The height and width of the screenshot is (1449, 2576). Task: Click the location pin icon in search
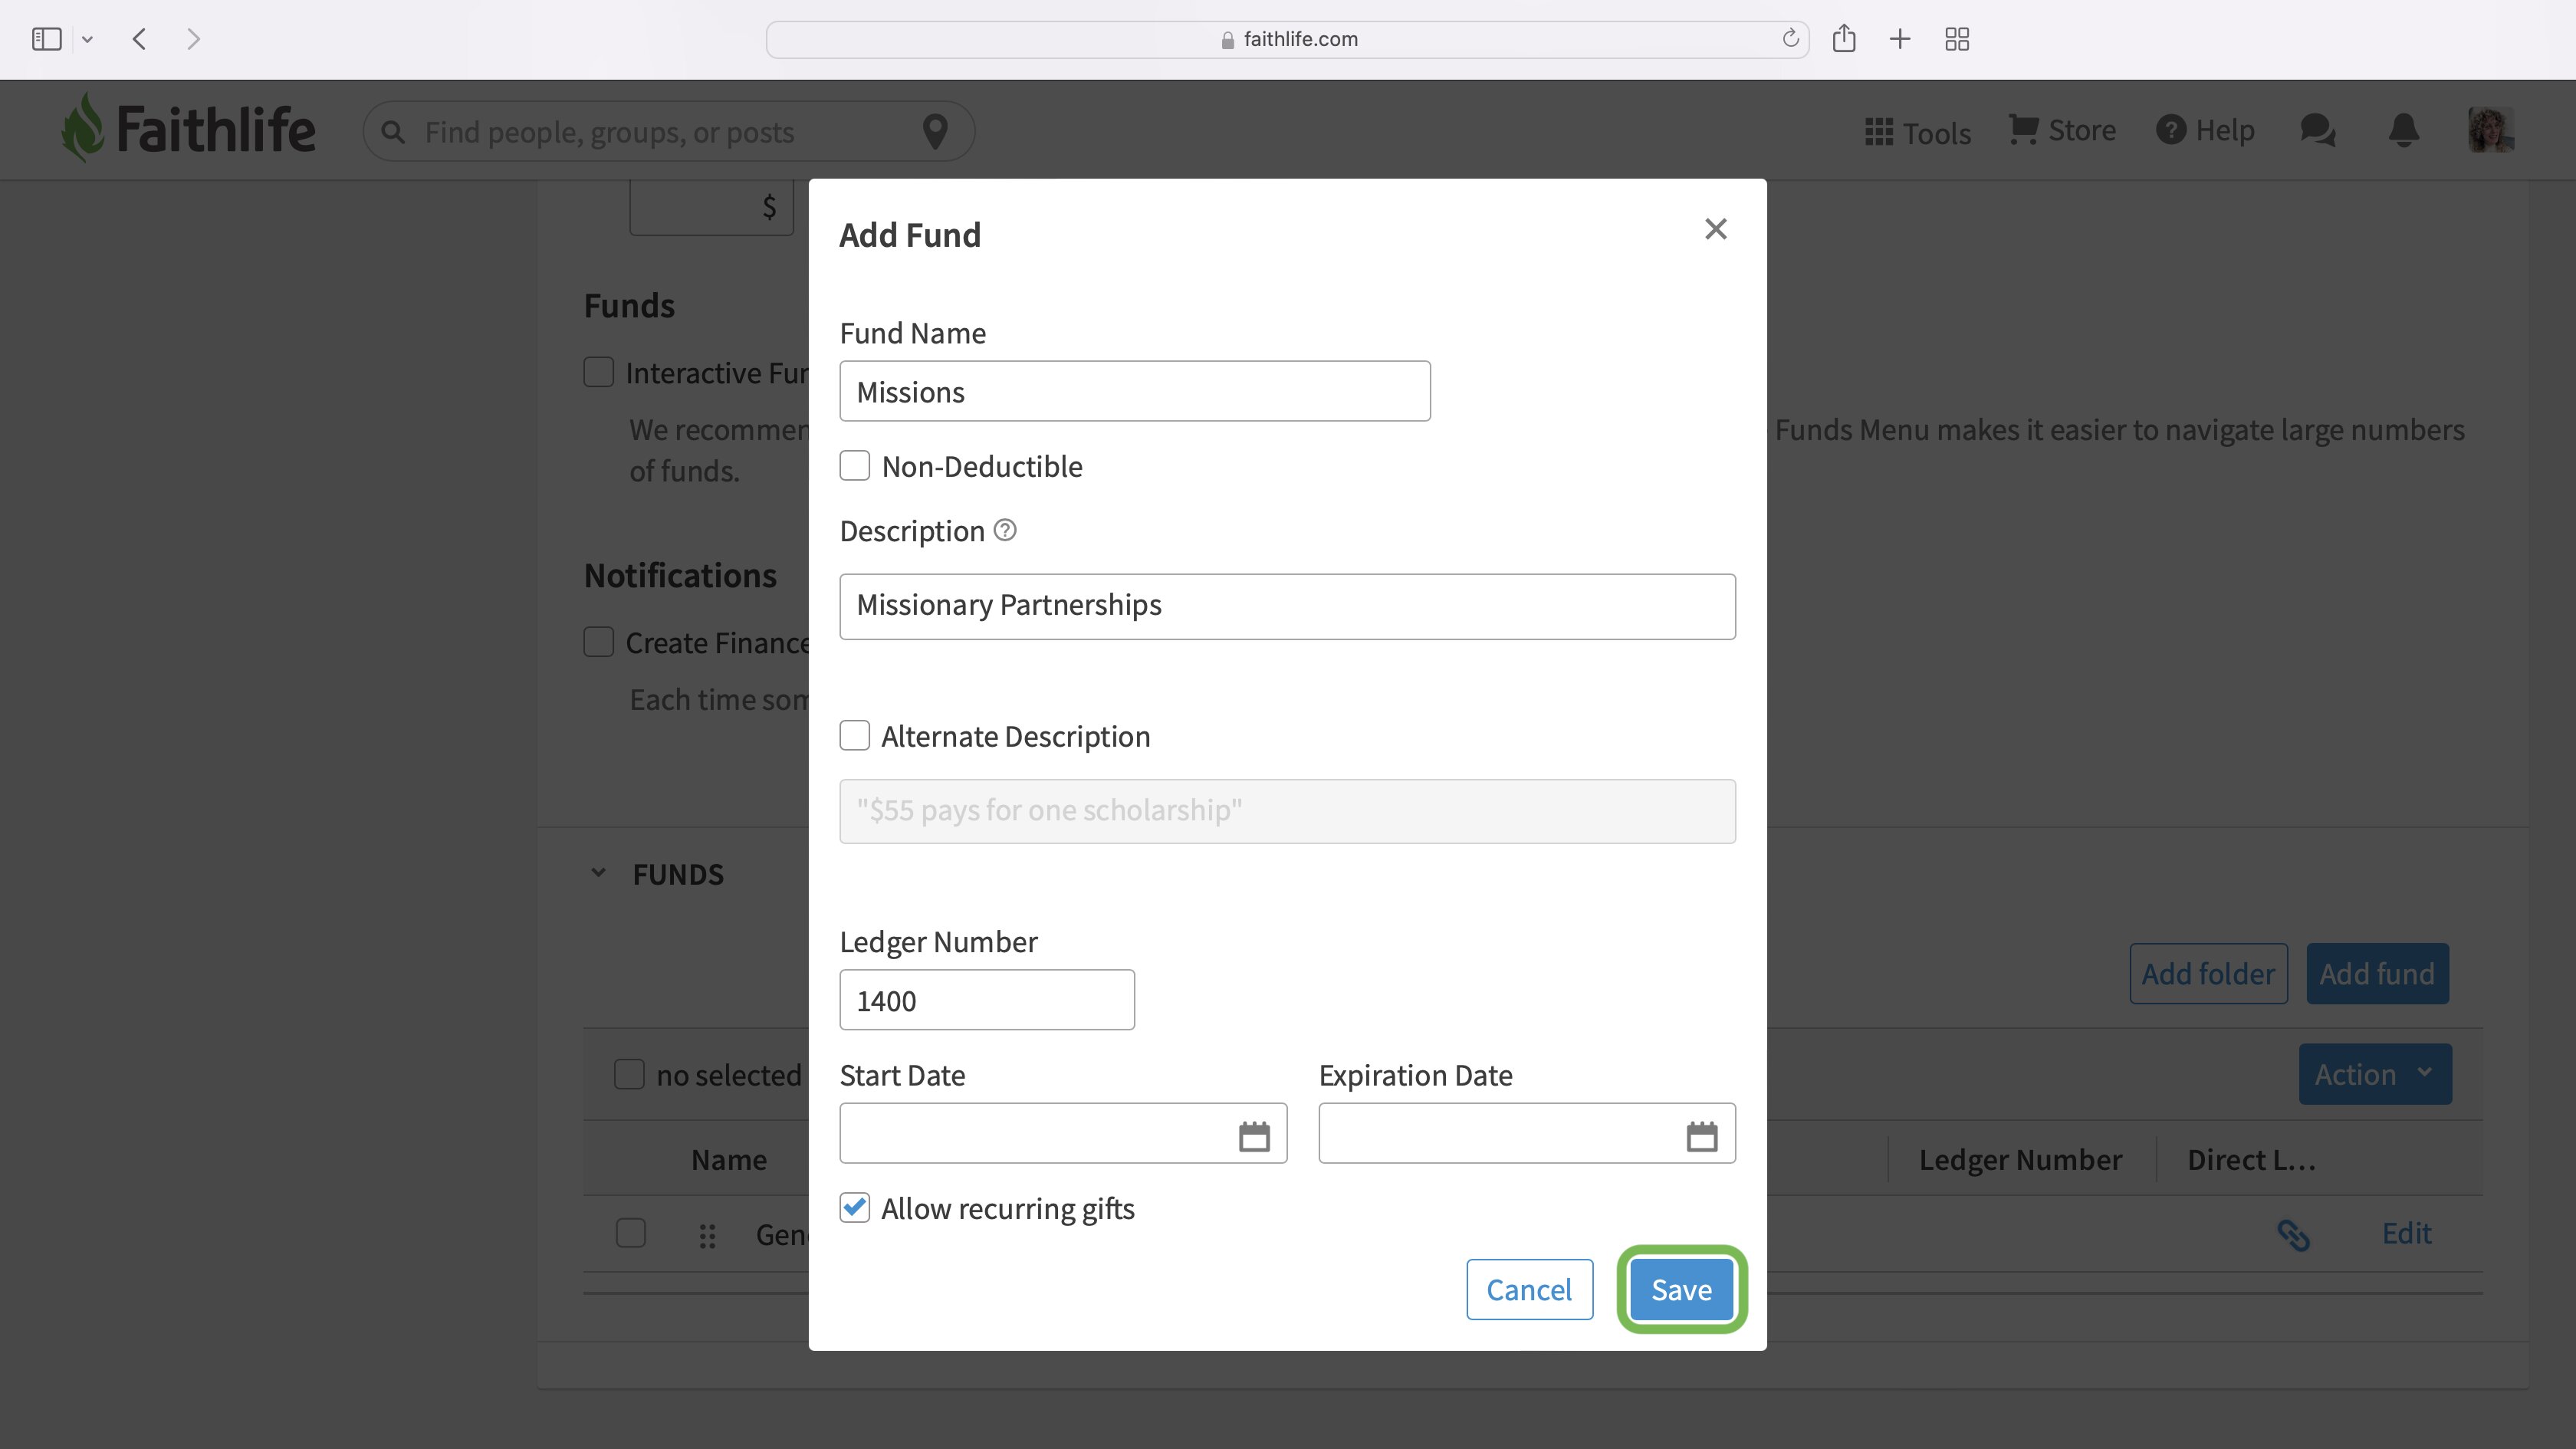pos(935,132)
